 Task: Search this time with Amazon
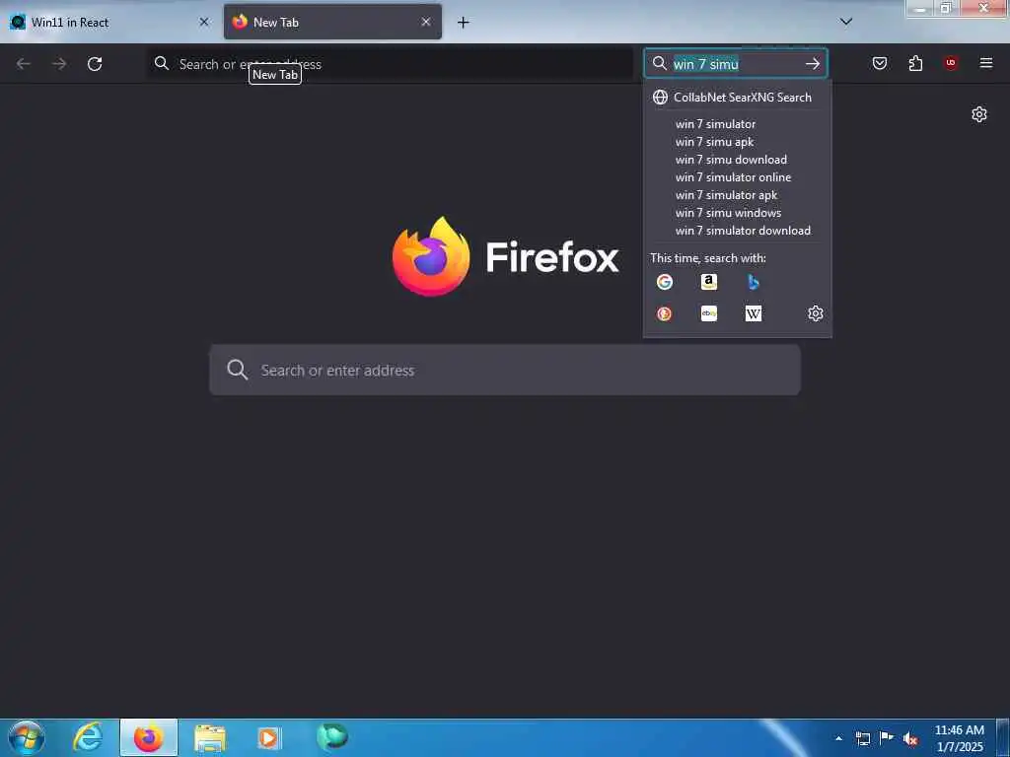point(708,281)
